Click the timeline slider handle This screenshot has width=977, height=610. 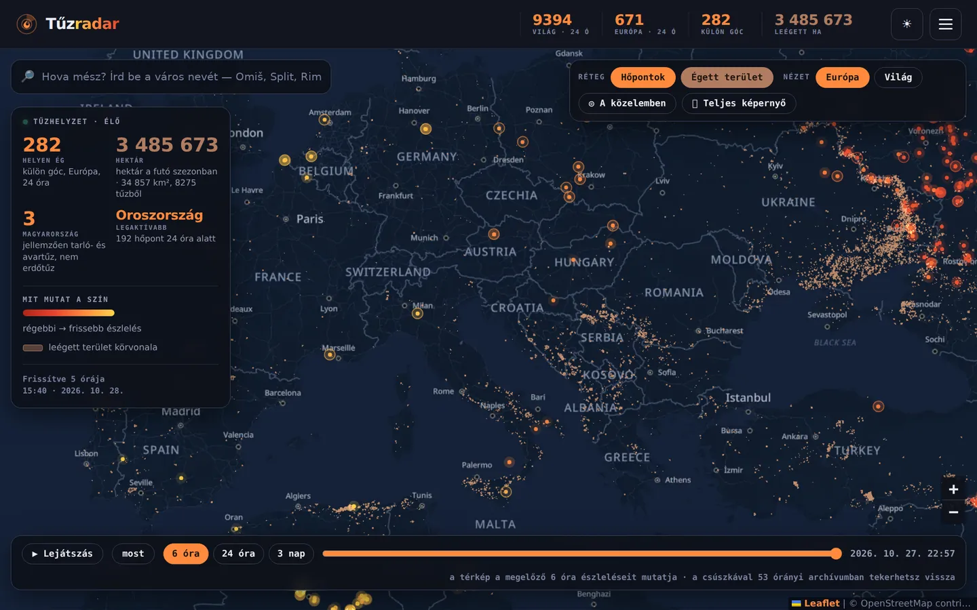point(836,554)
